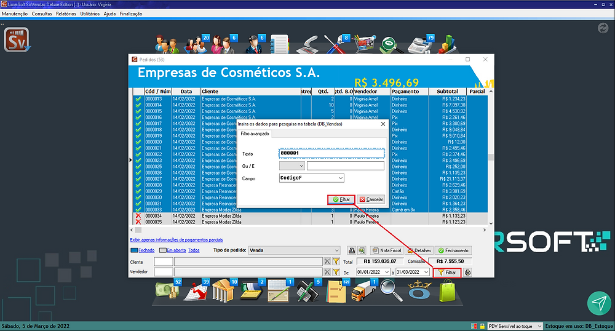Open the cash register icon with badge 79

pos(420,44)
